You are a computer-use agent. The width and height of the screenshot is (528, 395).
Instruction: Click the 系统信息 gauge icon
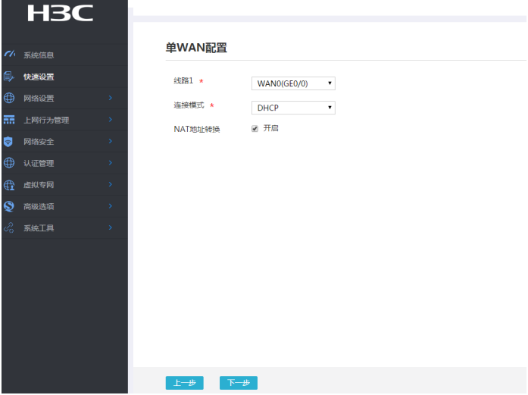point(9,55)
